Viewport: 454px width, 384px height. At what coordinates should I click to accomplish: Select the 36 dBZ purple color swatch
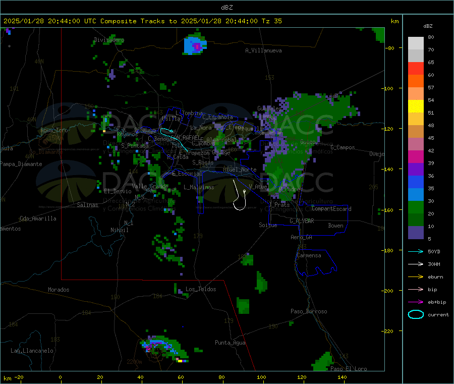[416, 170]
